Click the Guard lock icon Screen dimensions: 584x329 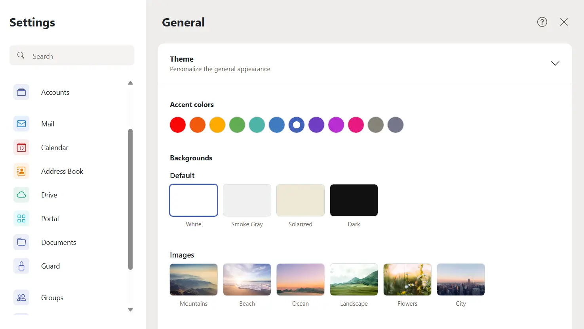pyautogui.click(x=21, y=266)
